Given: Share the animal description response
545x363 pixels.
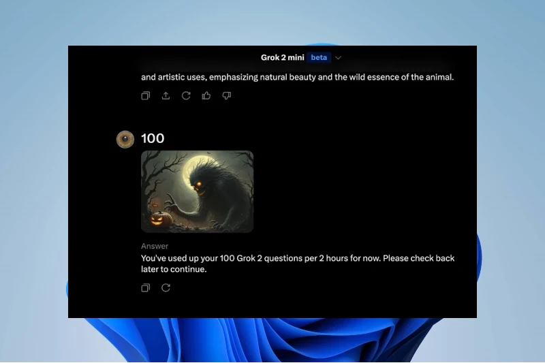Looking at the screenshot, I should coord(166,95).
